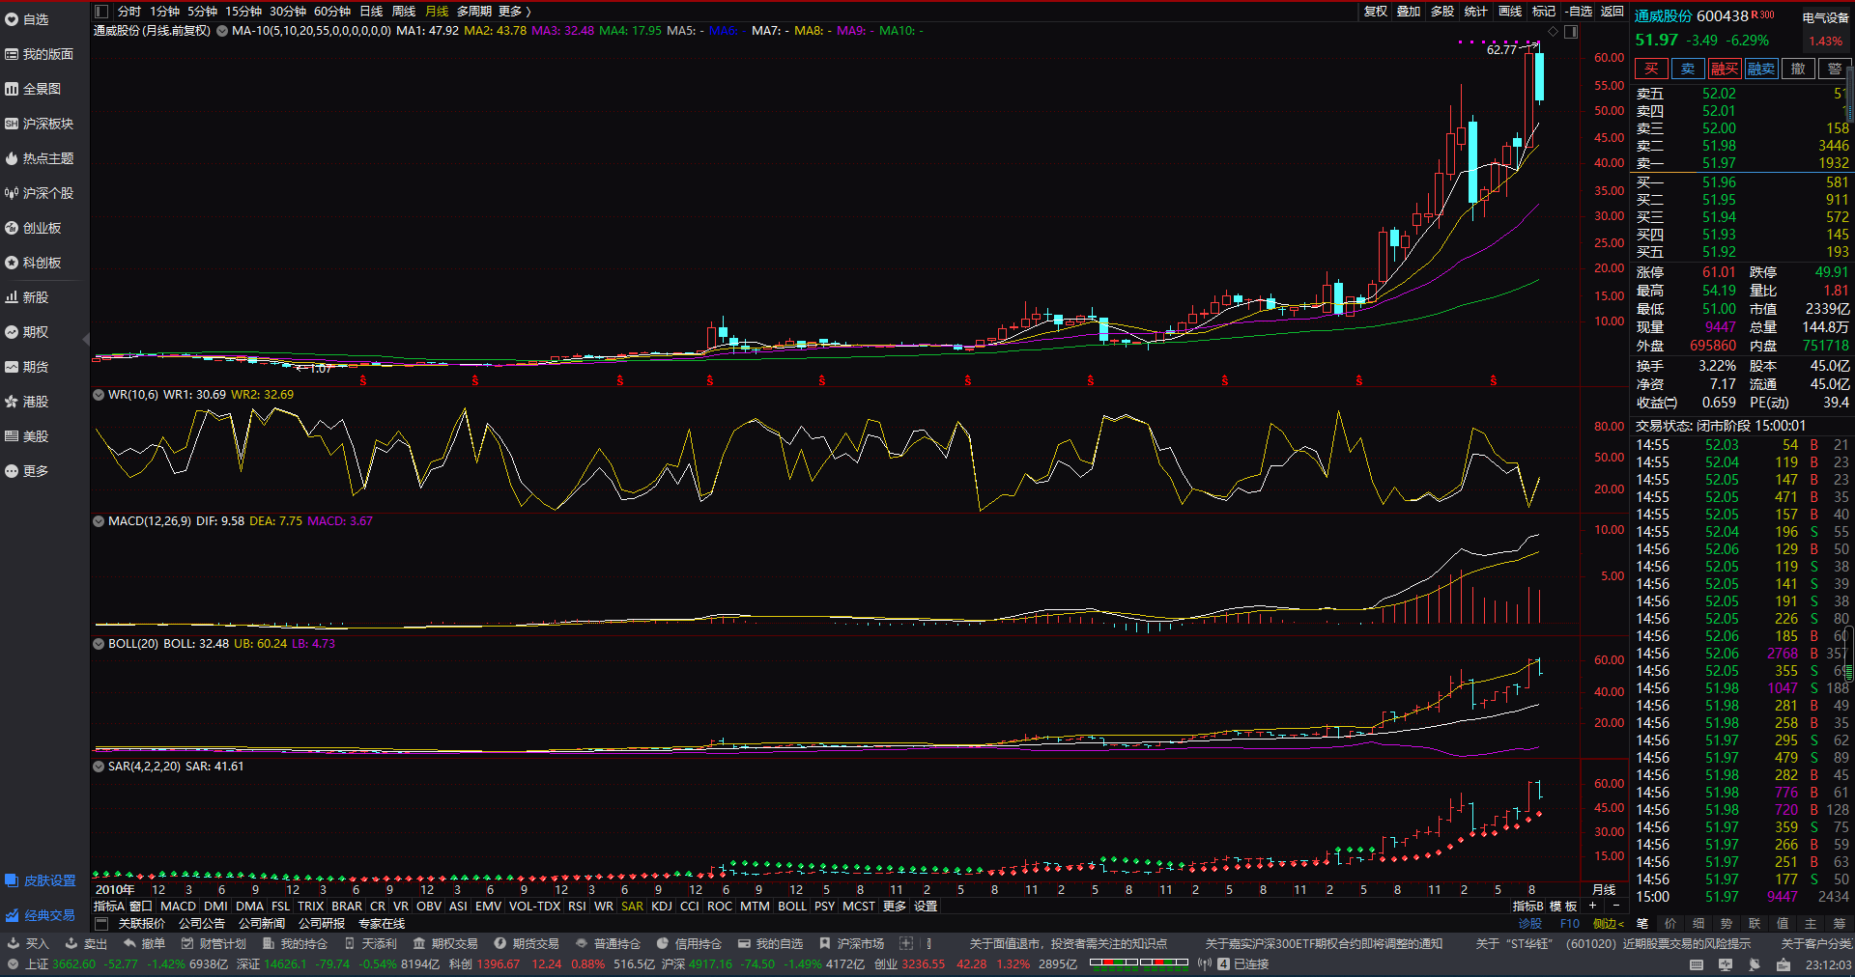Open 经典交易 classic trading icon
The width and height of the screenshot is (1855, 977).
point(12,915)
